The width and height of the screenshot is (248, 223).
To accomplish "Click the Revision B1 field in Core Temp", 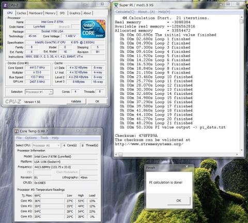I will click(42, 177).
